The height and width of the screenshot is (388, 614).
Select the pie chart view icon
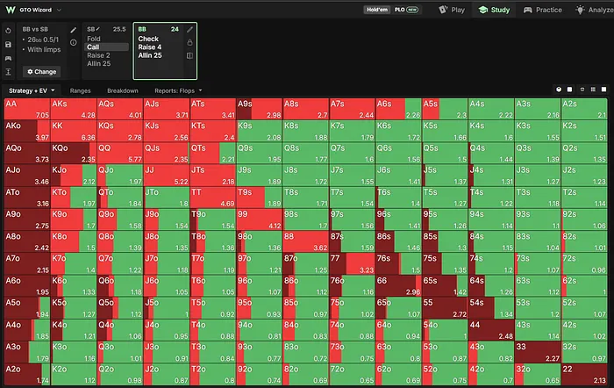point(559,90)
